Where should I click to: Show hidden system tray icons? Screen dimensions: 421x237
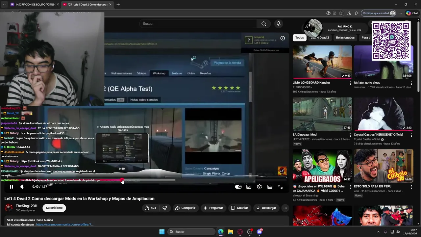(378, 232)
